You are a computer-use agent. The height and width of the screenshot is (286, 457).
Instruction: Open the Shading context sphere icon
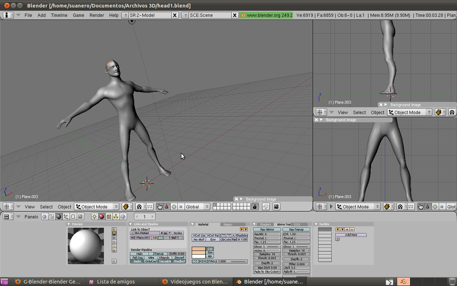coord(59,217)
